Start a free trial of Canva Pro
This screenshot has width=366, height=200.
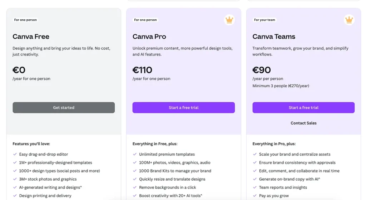[x=183, y=108]
